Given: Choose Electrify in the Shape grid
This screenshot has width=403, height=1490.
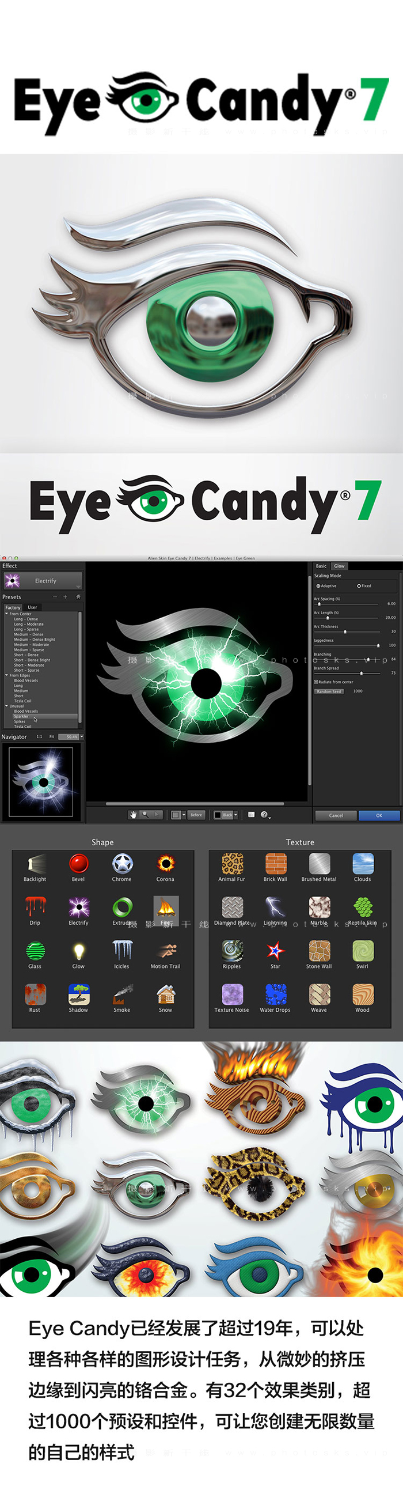Looking at the screenshot, I should coord(79,907).
